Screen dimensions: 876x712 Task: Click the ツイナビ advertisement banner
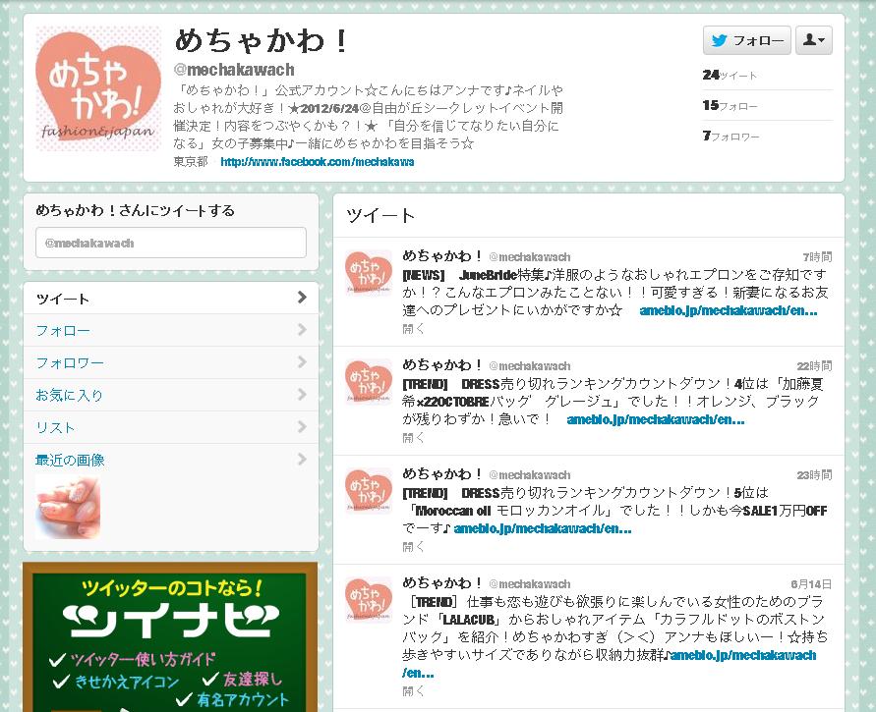(x=170, y=636)
